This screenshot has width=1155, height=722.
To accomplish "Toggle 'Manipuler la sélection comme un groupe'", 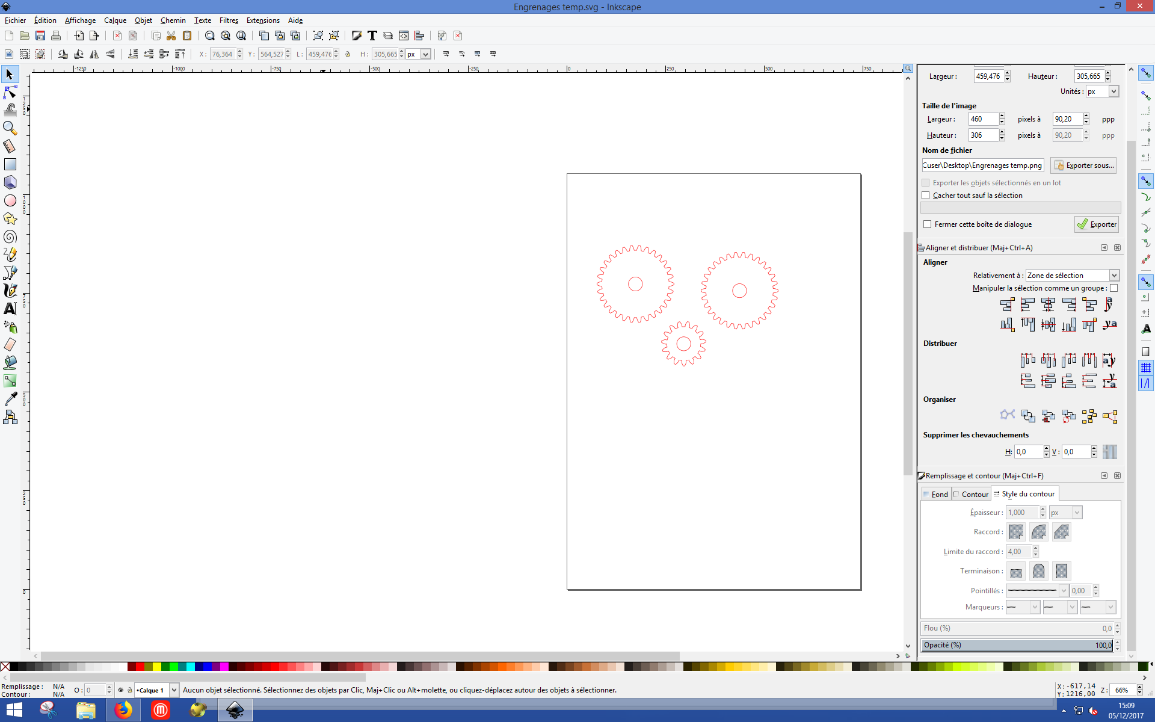I will coord(1113,288).
